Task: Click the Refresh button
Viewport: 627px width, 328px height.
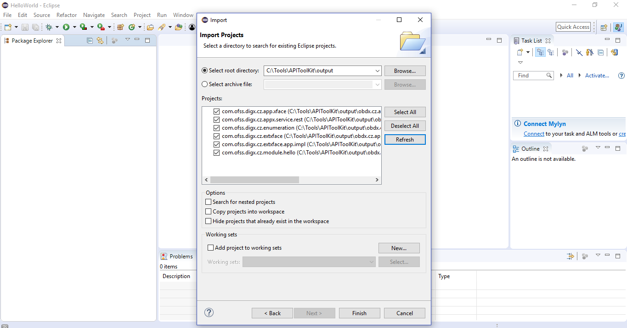Action: click(x=405, y=140)
